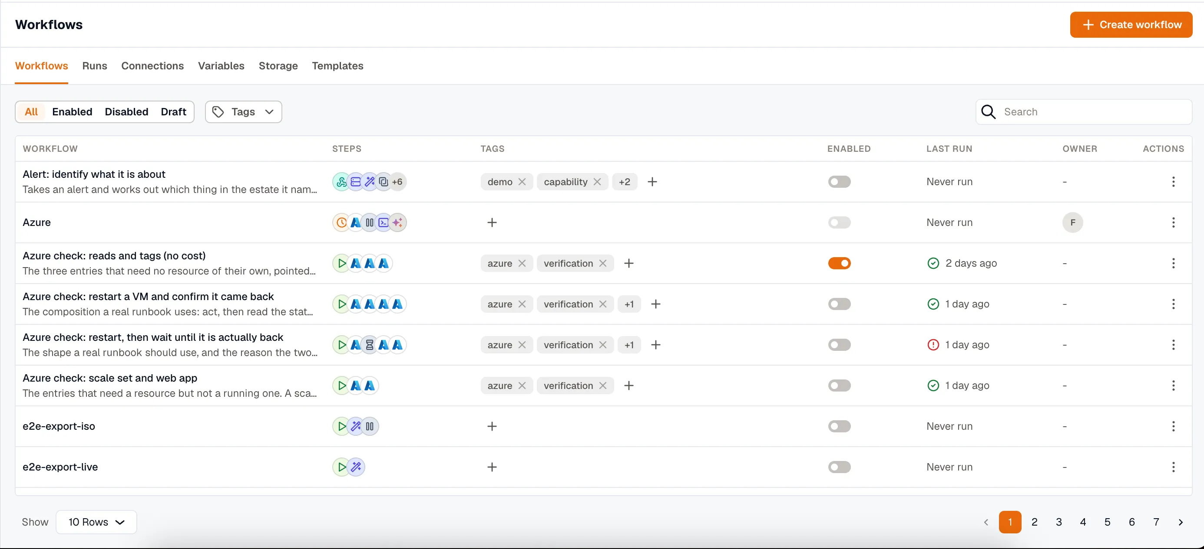Open Azure check: reads and tags (no cost)
This screenshot has width=1204, height=549.
click(114, 256)
